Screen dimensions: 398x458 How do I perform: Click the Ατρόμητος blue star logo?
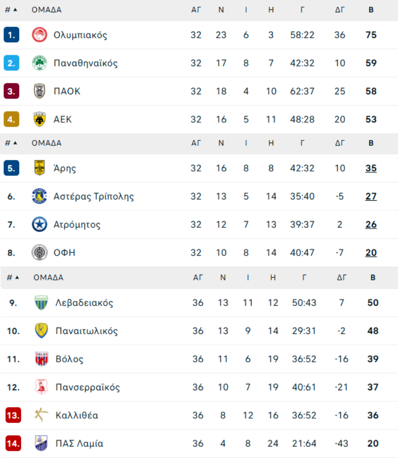pos(39,224)
